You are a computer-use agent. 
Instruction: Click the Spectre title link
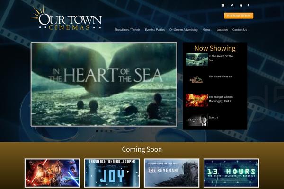[213, 117]
